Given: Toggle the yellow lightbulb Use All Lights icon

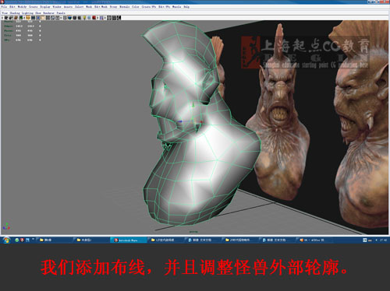Looking at the screenshot, I should (x=84, y=18).
